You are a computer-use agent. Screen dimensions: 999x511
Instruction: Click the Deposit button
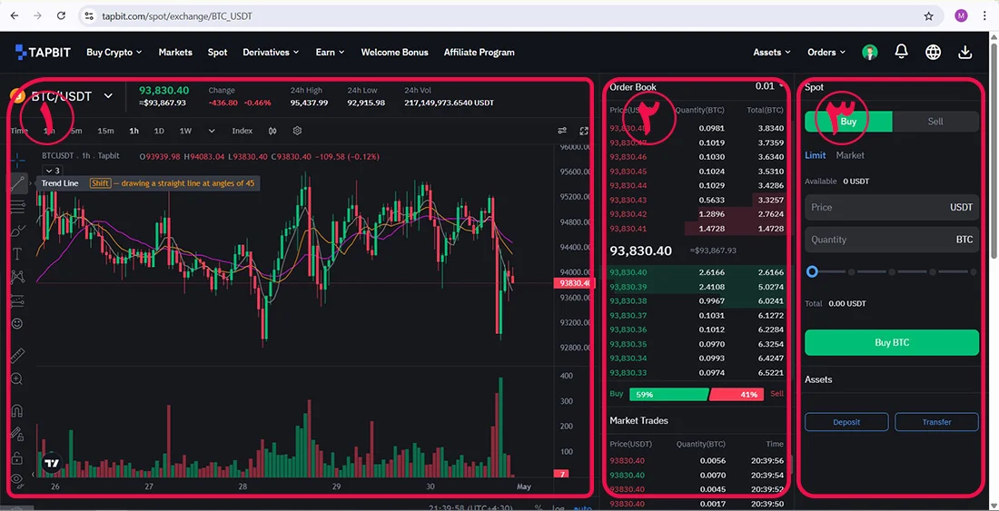pyautogui.click(x=846, y=422)
